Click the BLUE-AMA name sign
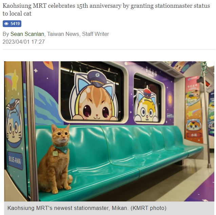Viewport: 216px width, 215px height. (15, 161)
